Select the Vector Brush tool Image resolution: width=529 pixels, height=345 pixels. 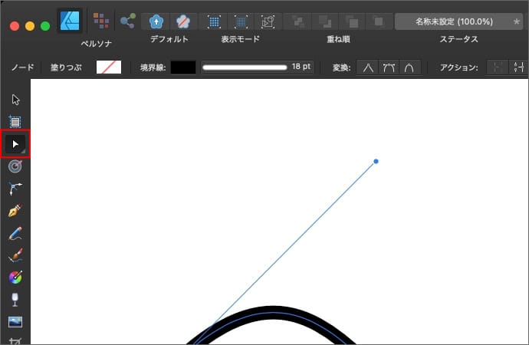pyautogui.click(x=15, y=255)
